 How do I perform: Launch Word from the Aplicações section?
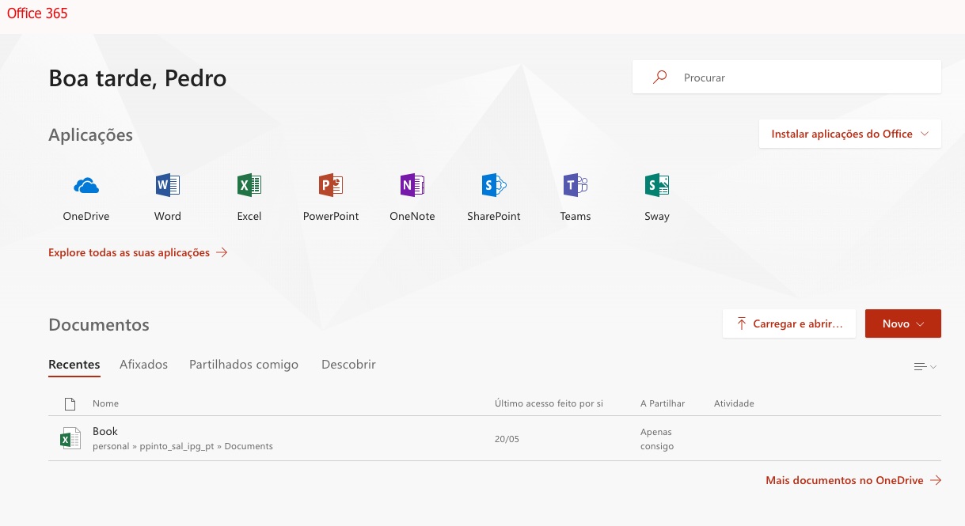click(167, 196)
